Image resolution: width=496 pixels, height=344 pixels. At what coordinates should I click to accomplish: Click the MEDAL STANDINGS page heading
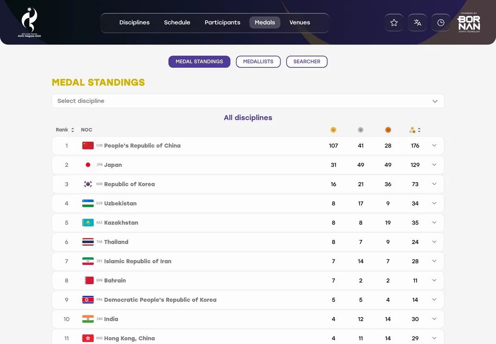[98, 82]
